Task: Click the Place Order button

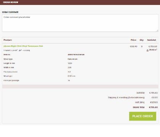Action: [x=142, y=116]
